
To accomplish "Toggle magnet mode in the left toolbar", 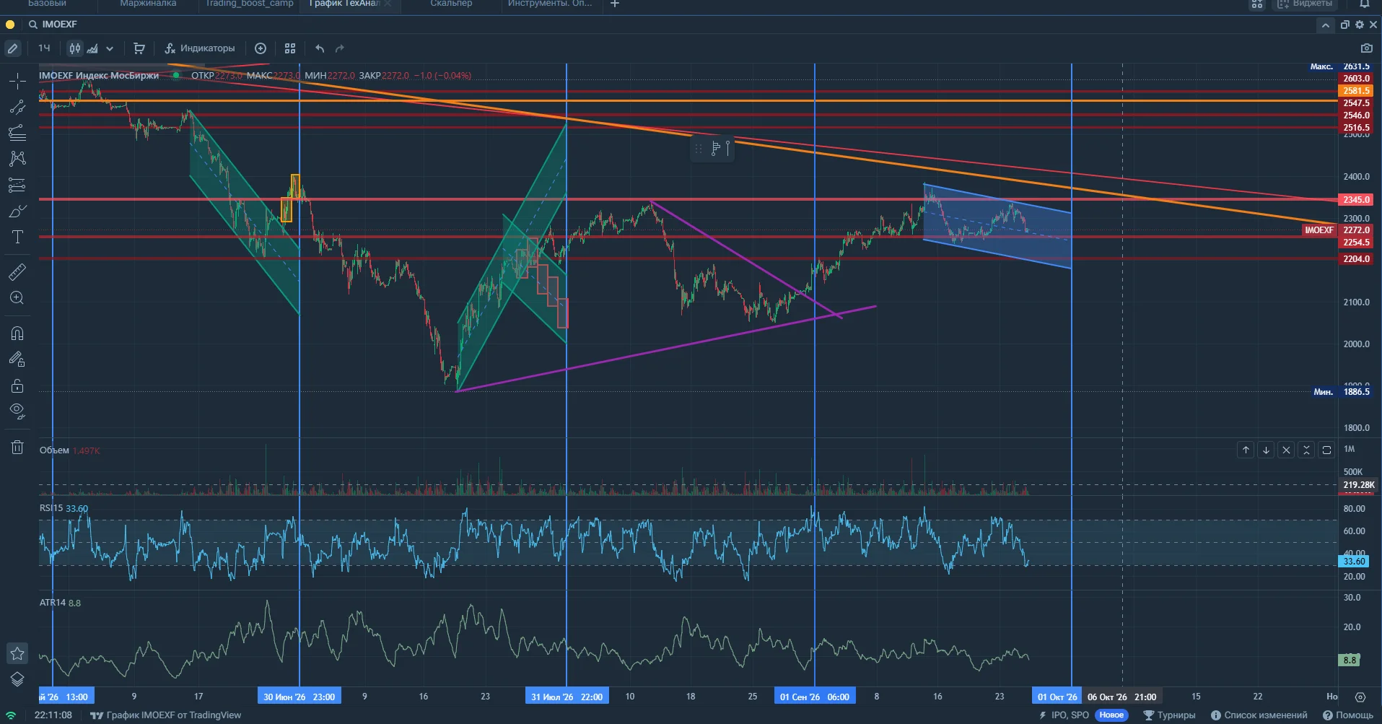I will coord(17,333).
